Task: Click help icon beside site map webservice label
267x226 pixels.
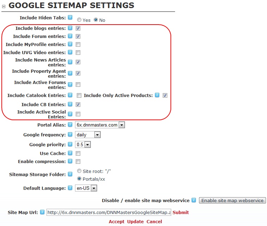Action: point(194,200)
